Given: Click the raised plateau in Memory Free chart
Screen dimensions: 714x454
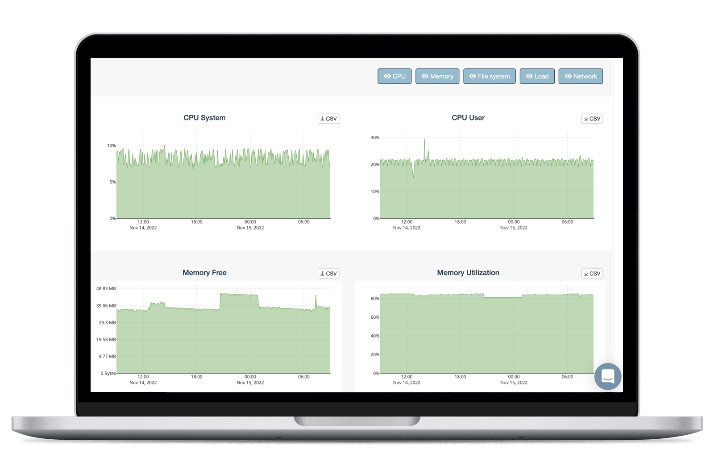Looking at the screenshot, I should point(239,295).
